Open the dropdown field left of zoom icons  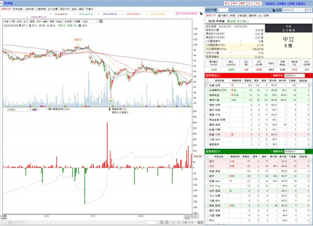153,223
